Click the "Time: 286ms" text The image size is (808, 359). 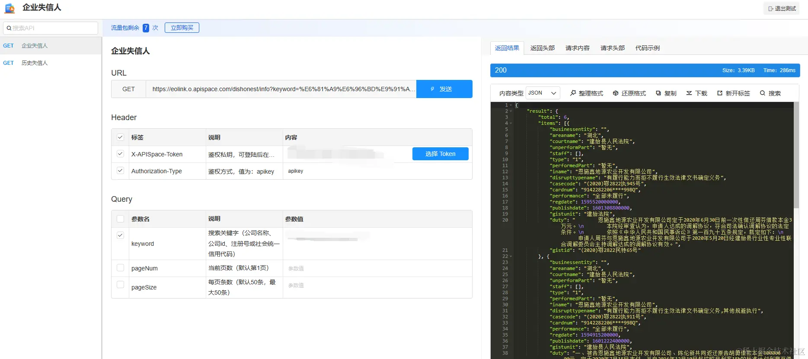(779, 70)
